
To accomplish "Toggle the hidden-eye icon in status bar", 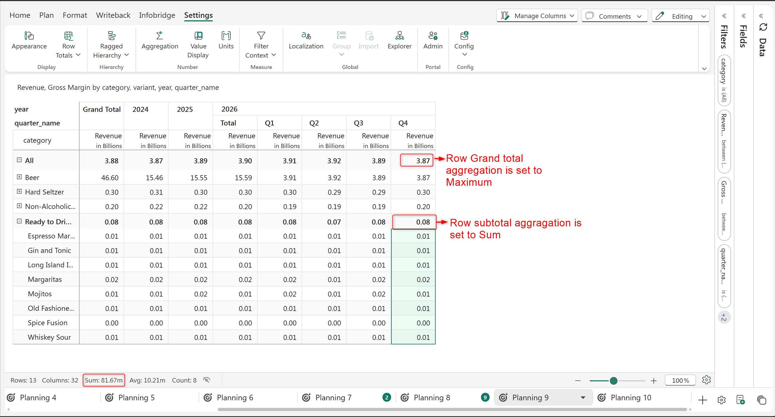I will pos(206,380).
